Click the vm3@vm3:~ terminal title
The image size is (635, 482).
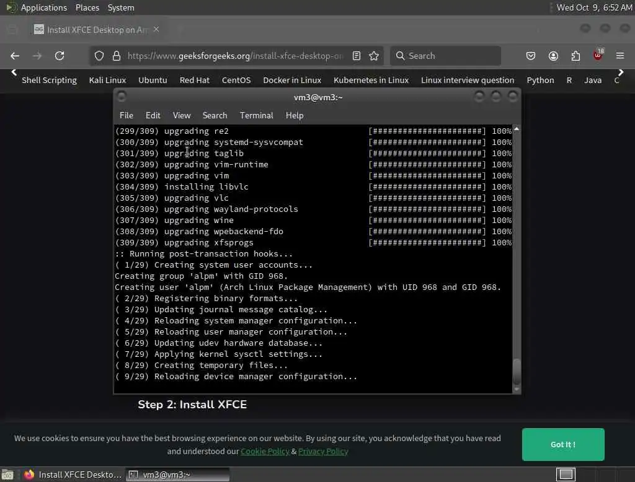(x=318, y=97)
